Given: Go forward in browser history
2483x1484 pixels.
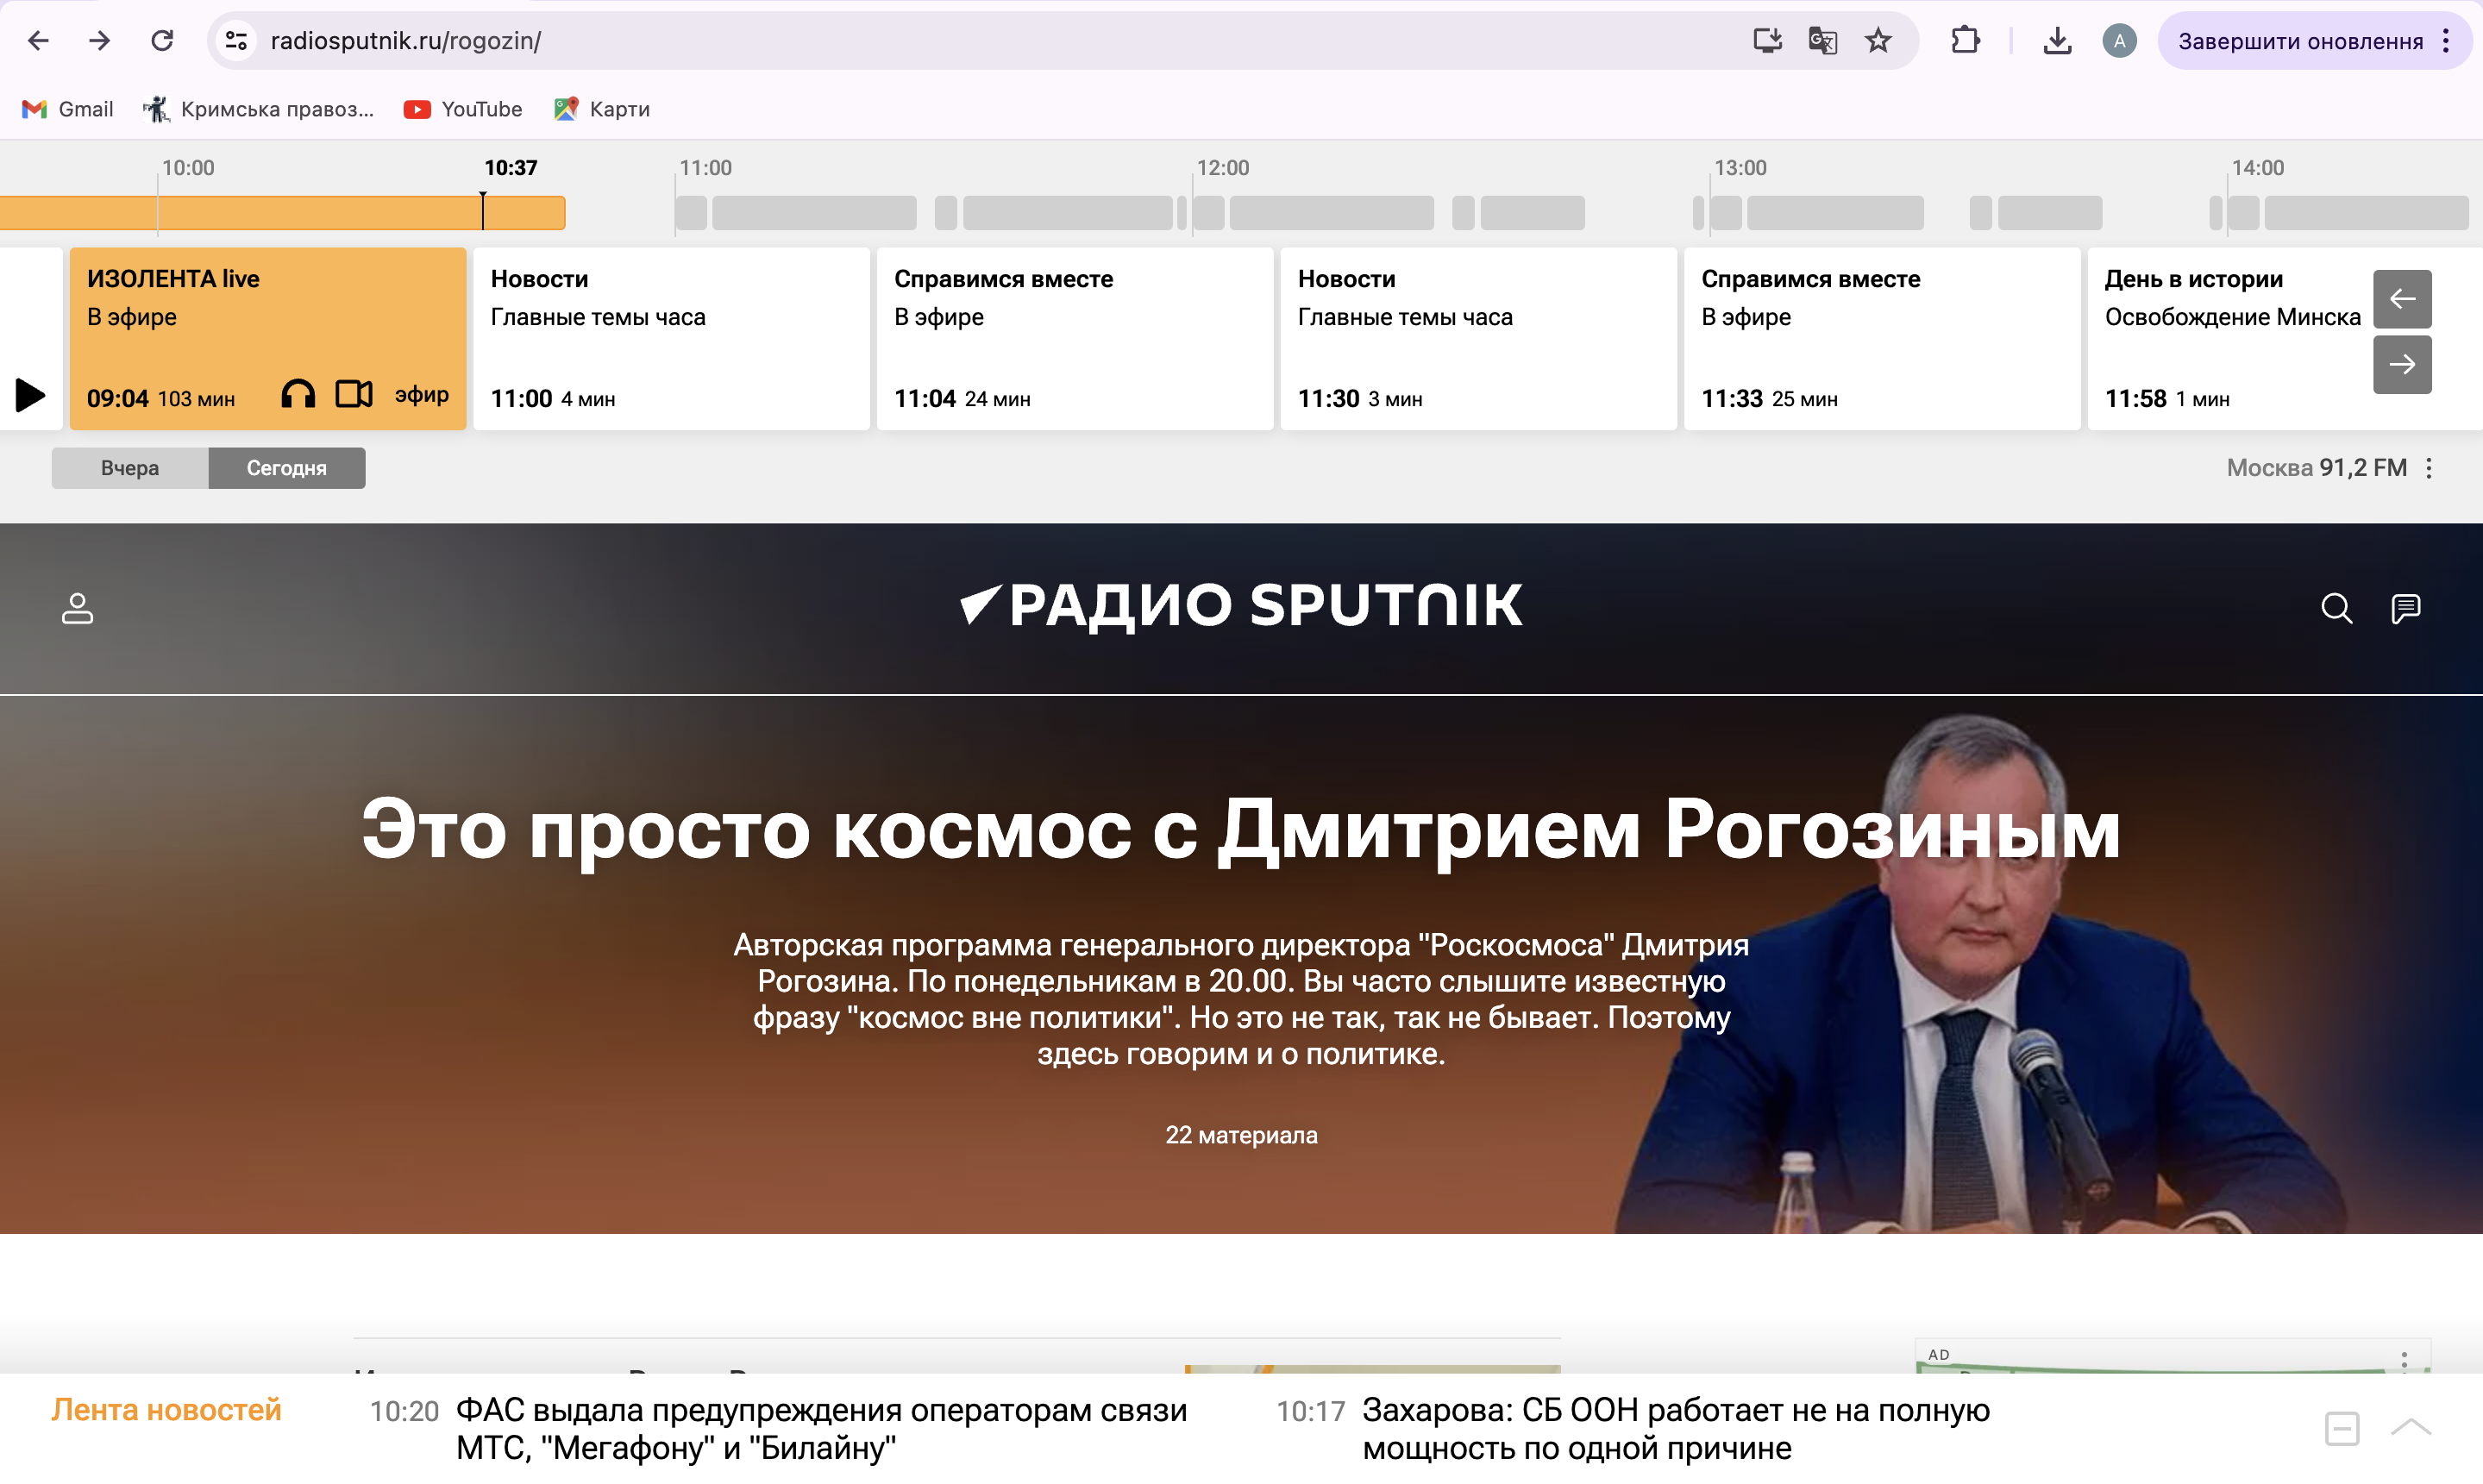Looking at the screenshot, I should [99, 41].
